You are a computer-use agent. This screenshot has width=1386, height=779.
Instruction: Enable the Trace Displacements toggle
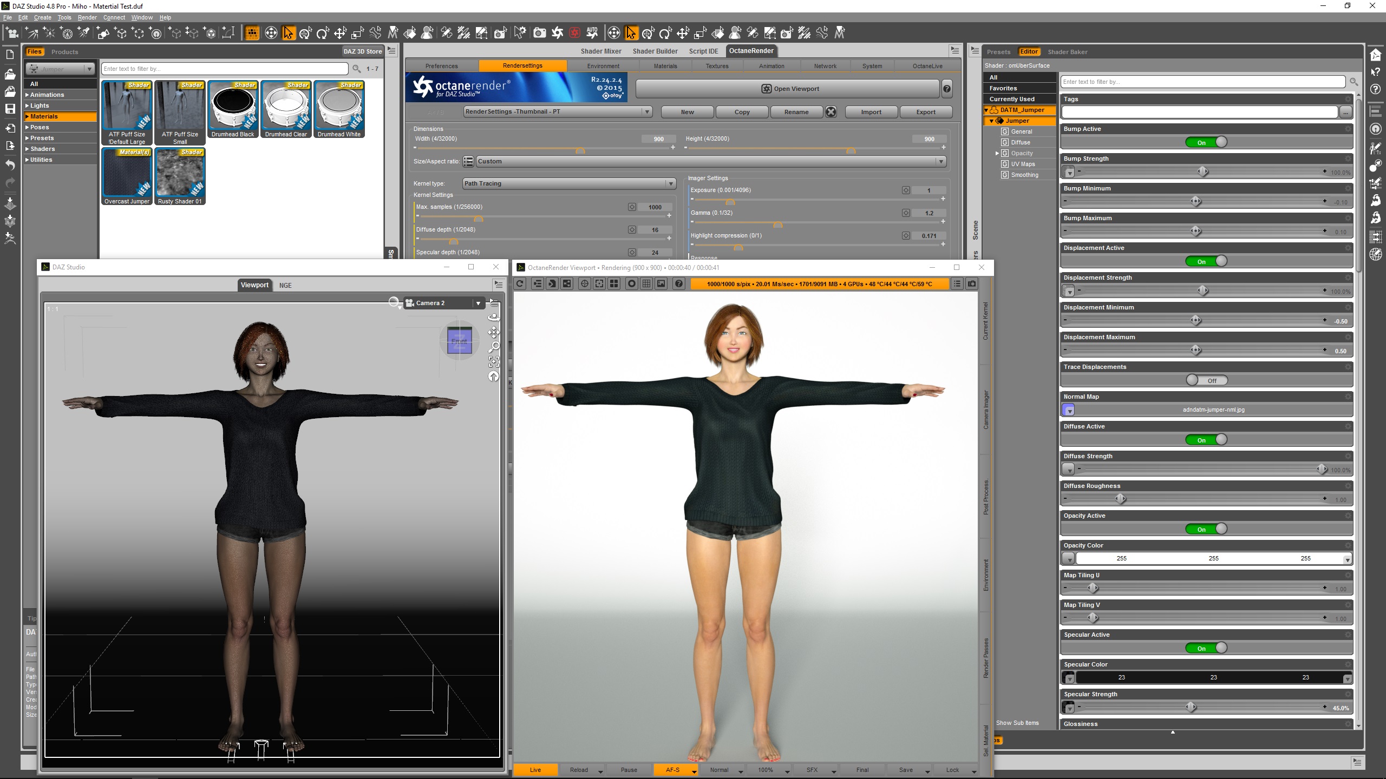(x=1206, y=380)
